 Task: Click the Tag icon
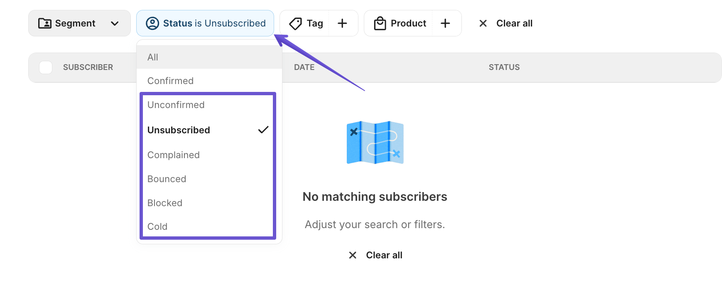click(x=295, y=24)
